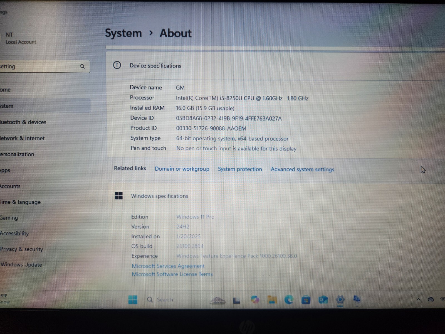
Task: Open Copilot from the taskbar
Action: [255, 300]
